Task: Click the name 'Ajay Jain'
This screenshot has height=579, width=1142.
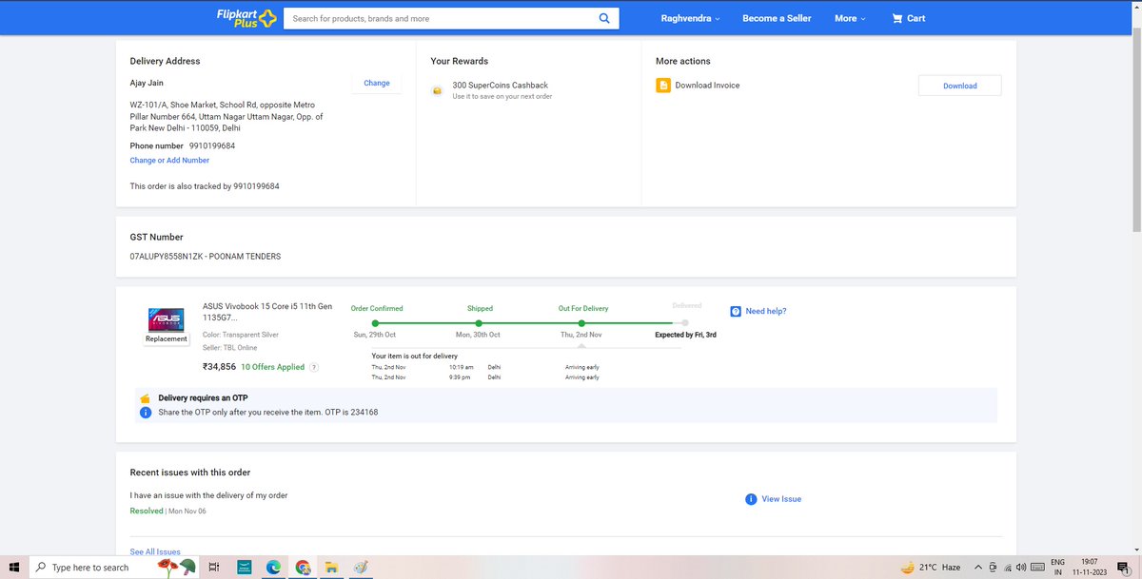Action: coord(147,83)
